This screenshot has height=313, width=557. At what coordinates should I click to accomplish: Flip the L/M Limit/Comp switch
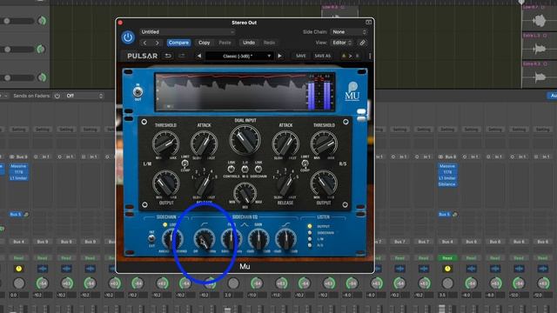point(185,163)
